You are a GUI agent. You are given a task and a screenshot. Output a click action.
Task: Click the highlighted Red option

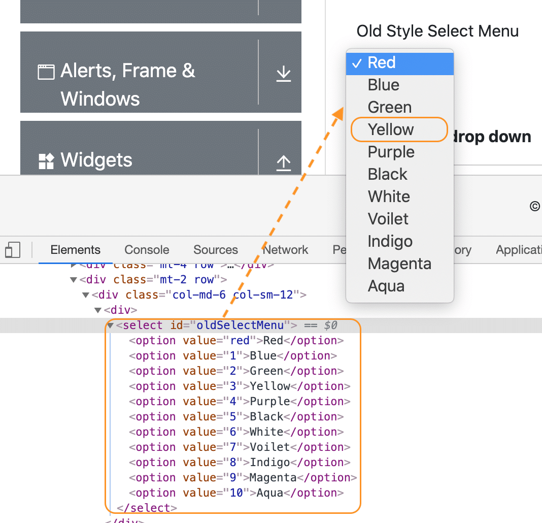[382, 62]
